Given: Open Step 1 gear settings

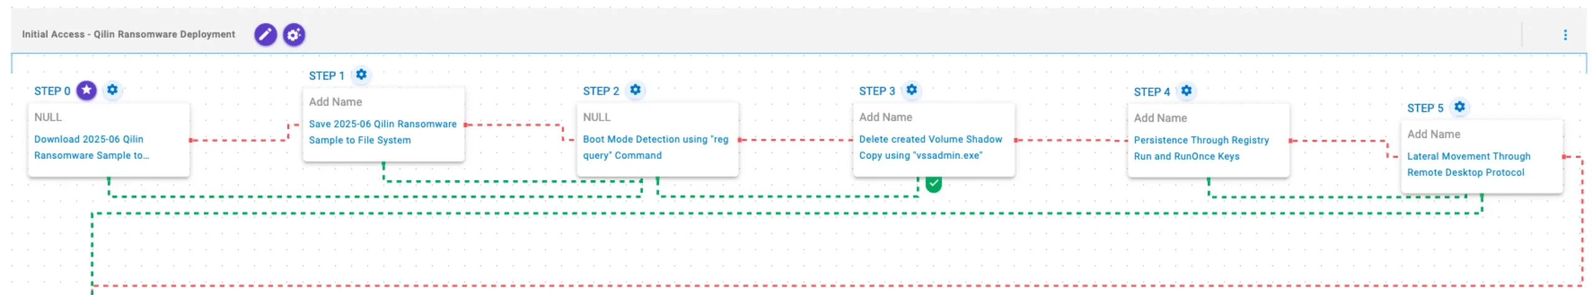Looking at the screenshot, I should (361, 75).
